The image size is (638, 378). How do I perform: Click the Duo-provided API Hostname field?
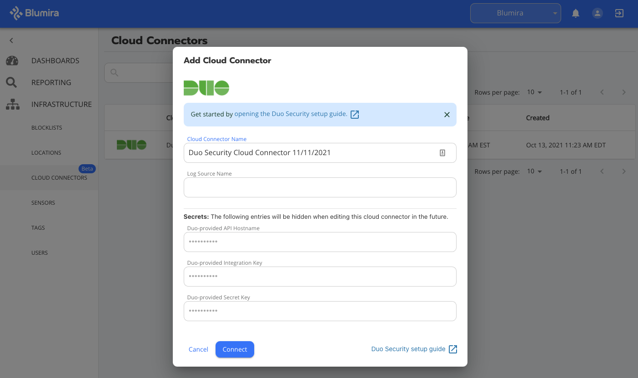(x=320, y=242)
